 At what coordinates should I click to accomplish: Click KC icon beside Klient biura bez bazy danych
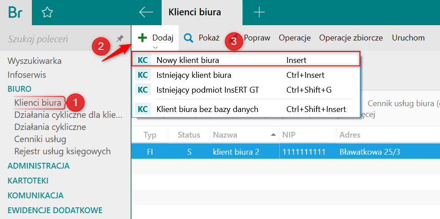(143, 109)
